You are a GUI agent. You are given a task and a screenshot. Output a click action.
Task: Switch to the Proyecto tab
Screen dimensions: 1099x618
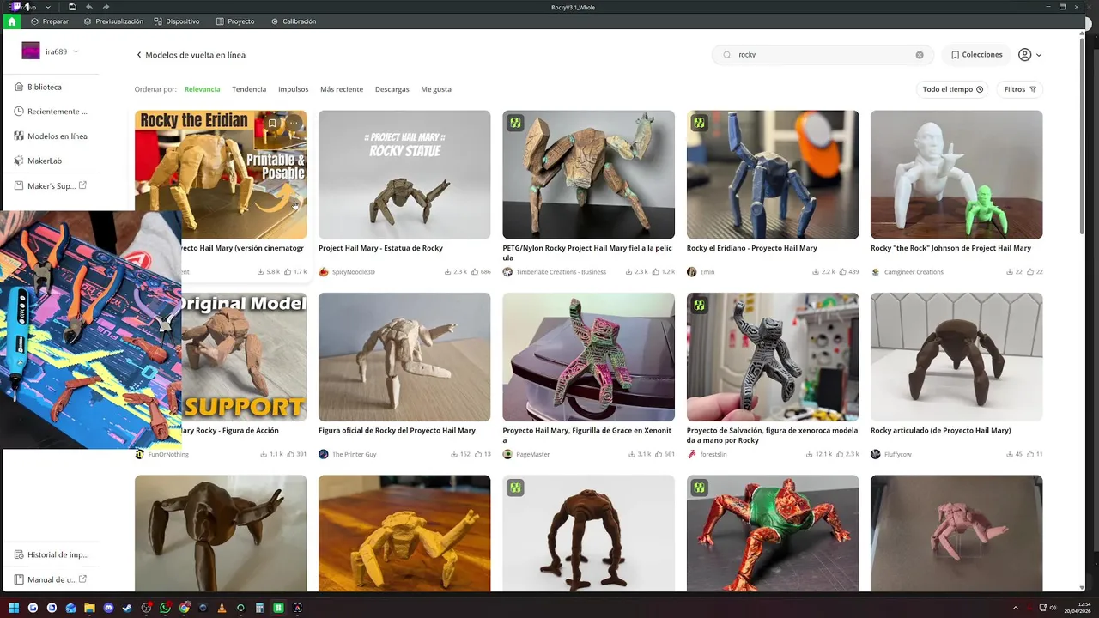click(235, 21)
